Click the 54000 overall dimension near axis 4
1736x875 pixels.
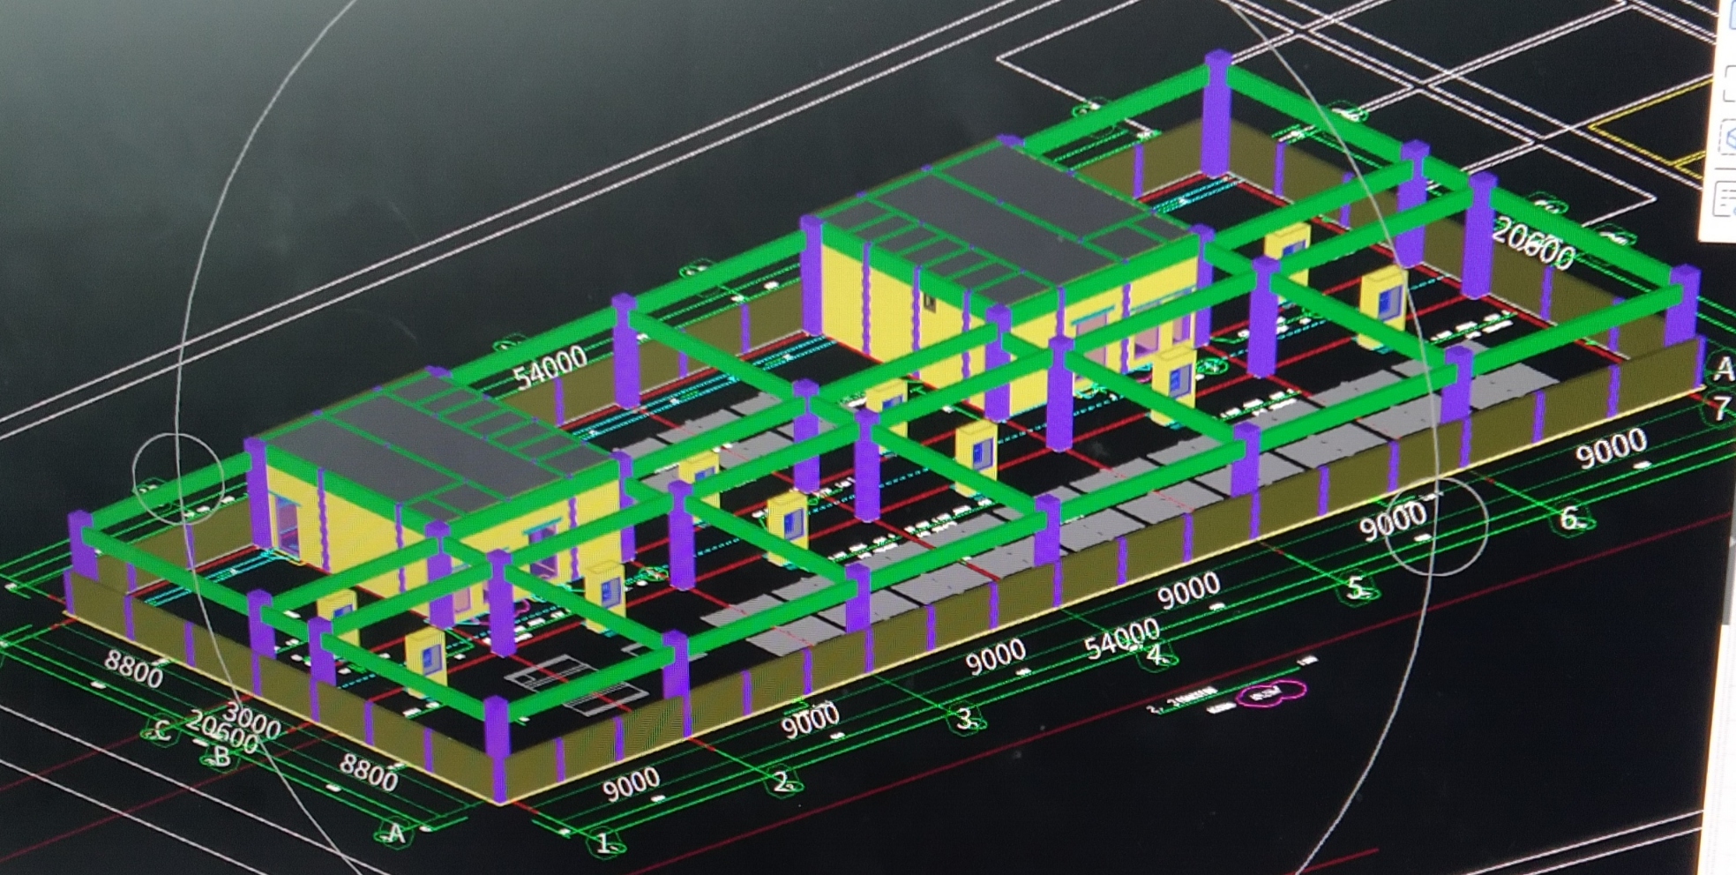point(1122,639)
